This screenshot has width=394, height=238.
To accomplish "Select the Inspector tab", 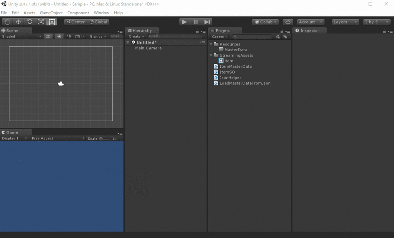I will pos(310,30).
